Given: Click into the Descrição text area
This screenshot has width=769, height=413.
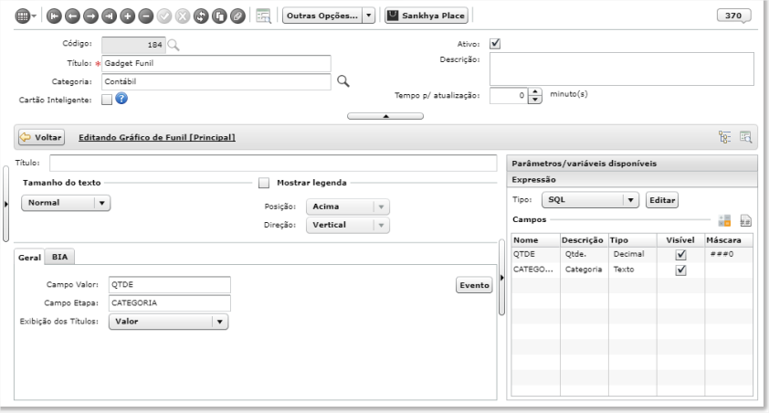Looking at the screenshot, I should 621,69.
